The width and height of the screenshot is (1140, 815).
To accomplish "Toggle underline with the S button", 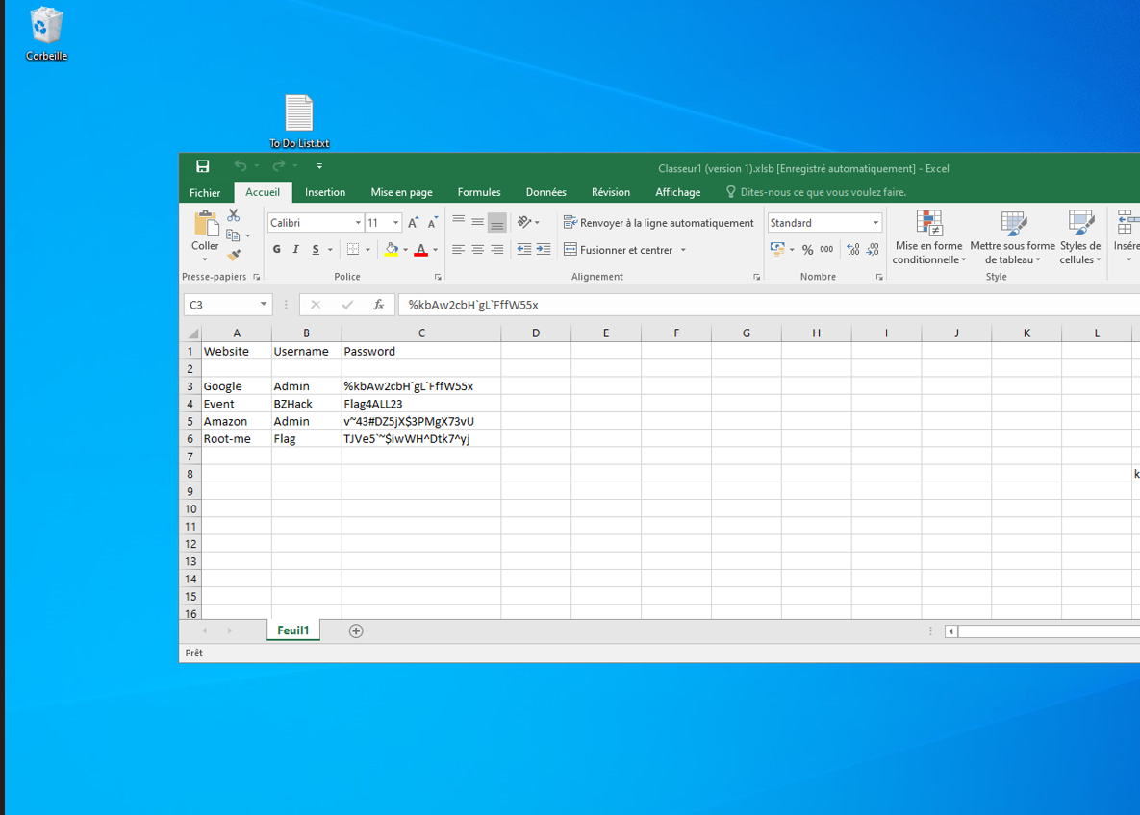I will 316,249.
